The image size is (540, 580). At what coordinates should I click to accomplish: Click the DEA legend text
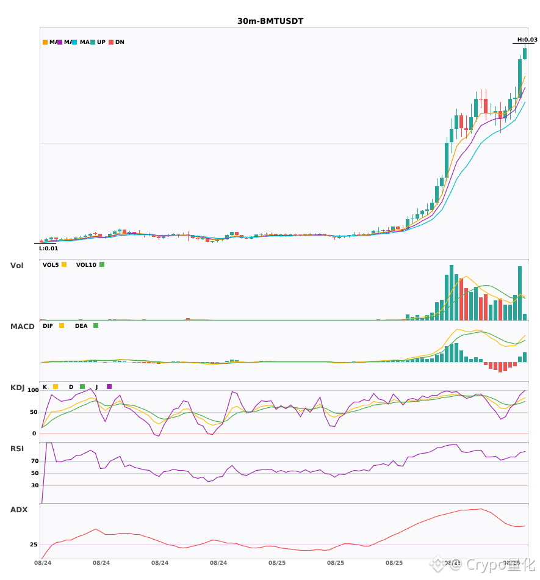click(x=81, y=326)
